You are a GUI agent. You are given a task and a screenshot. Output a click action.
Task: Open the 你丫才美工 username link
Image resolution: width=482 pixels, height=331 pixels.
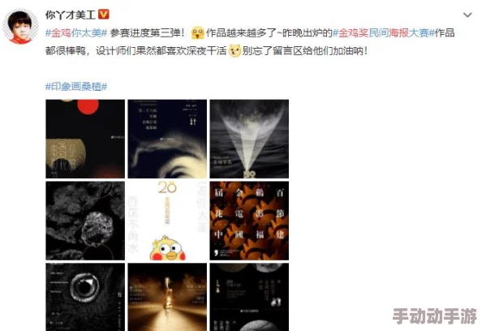click(x=71, y=15)
